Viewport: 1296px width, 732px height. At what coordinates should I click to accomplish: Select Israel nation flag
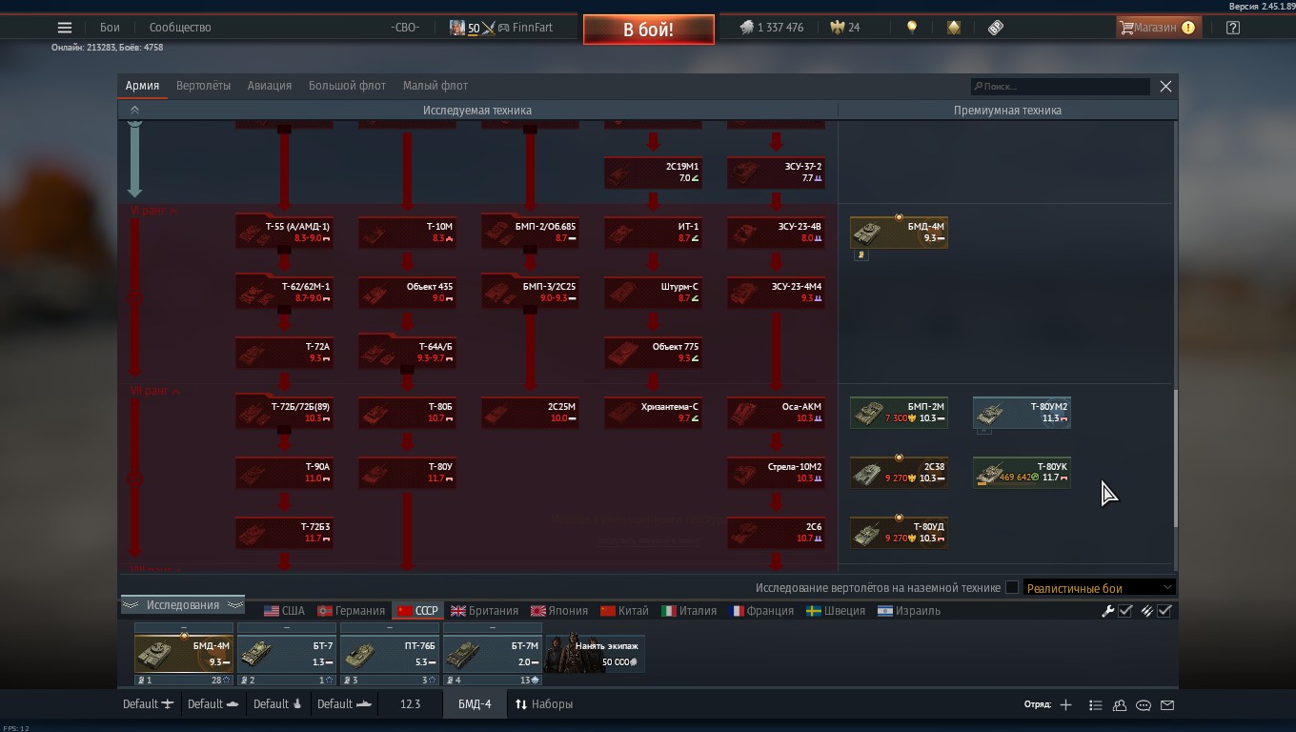[909, 611]
